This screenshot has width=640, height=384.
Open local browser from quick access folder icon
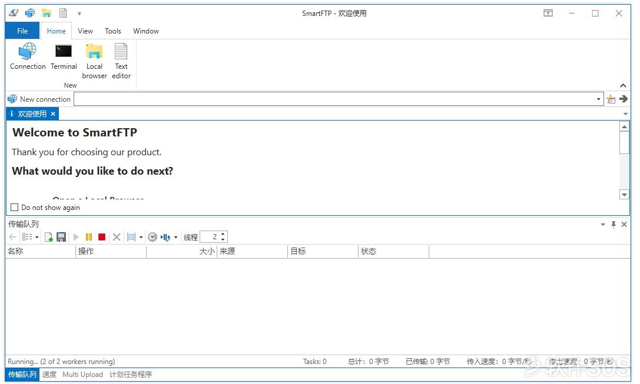coord(46,13)
